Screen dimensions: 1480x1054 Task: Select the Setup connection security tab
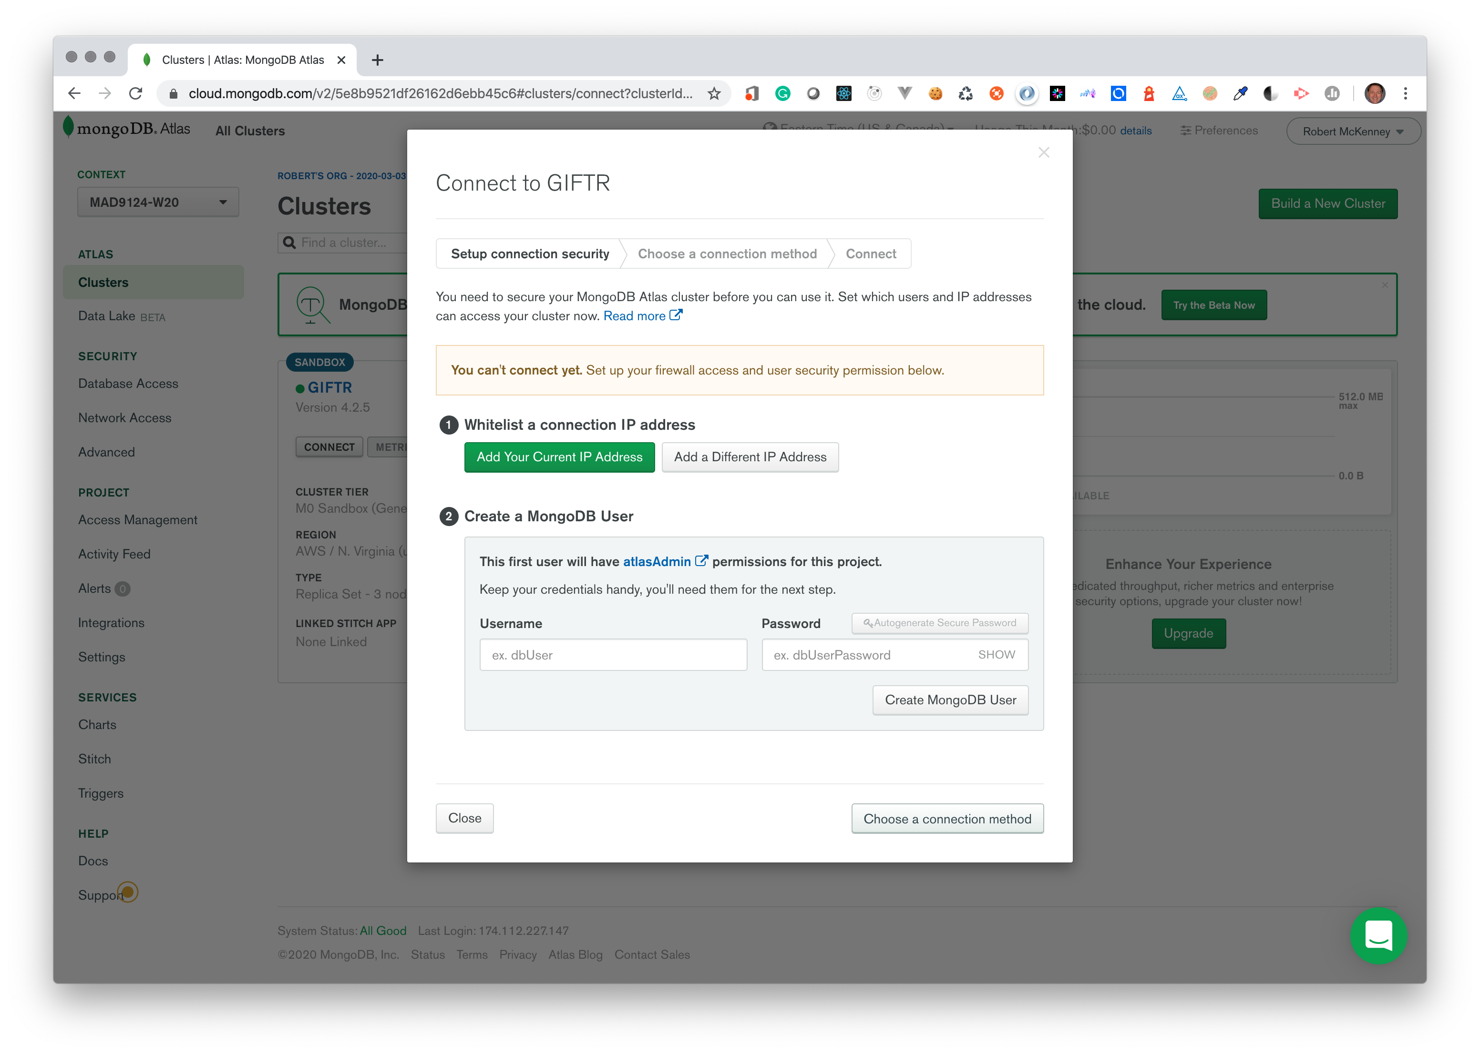[x=529, y=252]
